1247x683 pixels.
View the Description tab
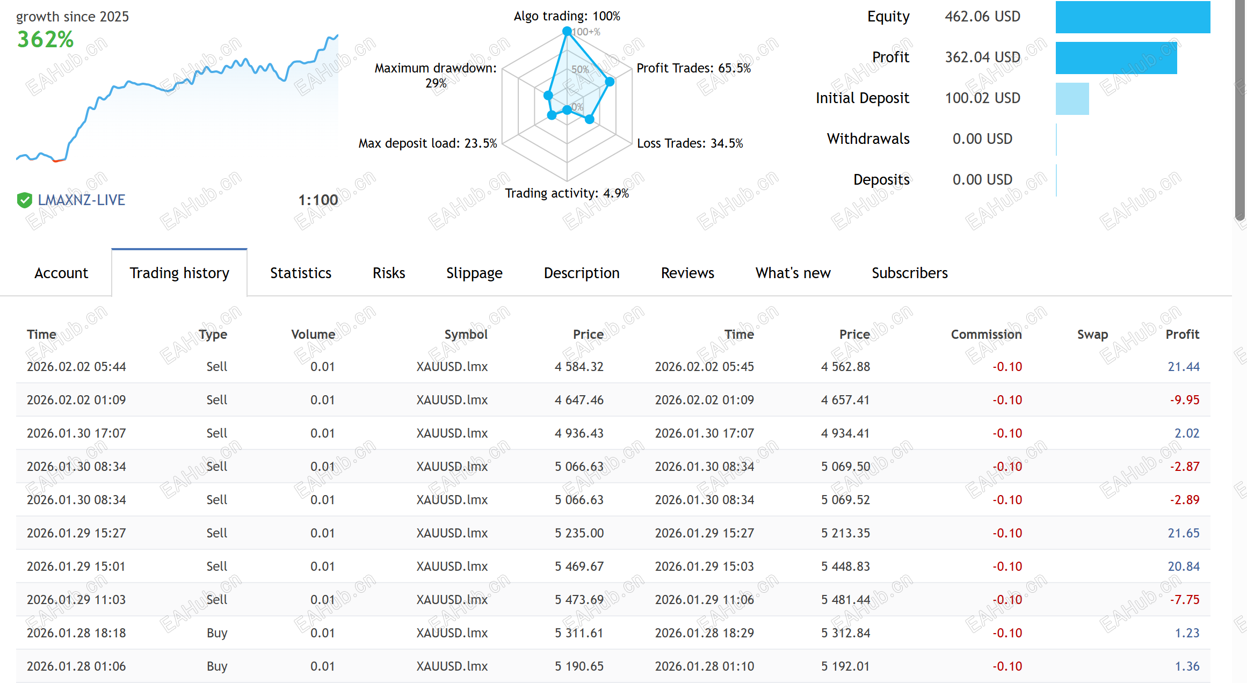[582, 273]
